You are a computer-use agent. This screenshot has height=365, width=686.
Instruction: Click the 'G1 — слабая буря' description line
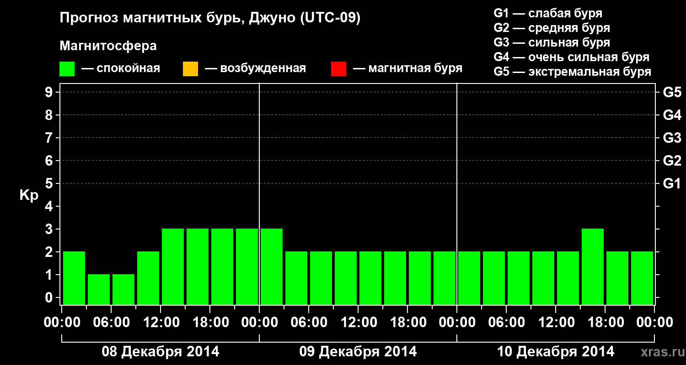click(x=548, y=13)
